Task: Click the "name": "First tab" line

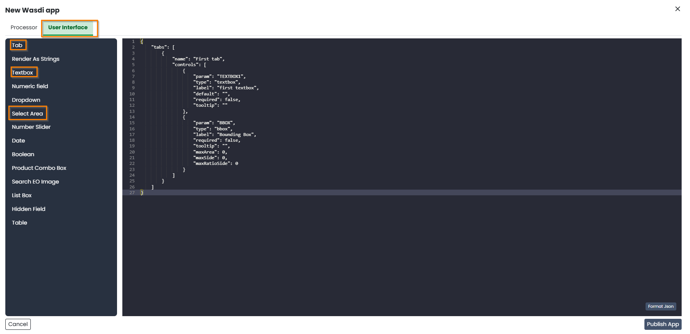Action: 198,59
